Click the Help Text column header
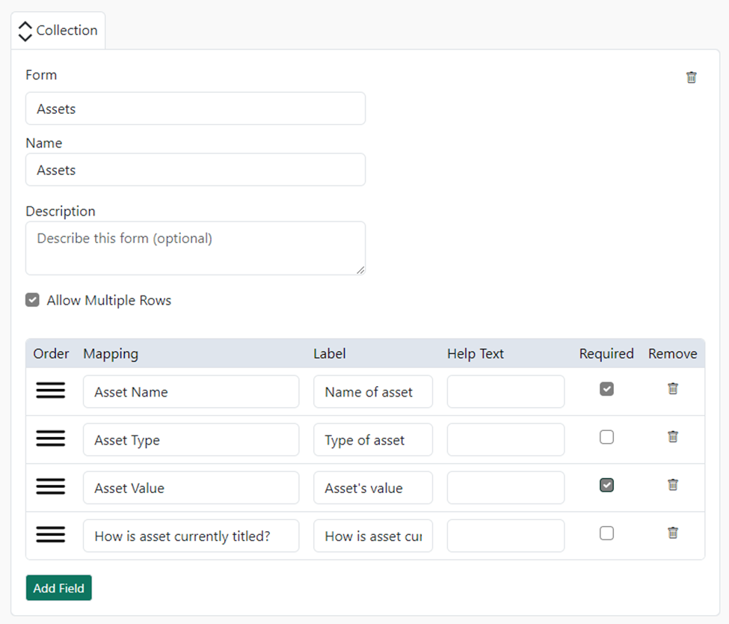The height and width of the screenshot is (624, 729). tap(475, 354)
